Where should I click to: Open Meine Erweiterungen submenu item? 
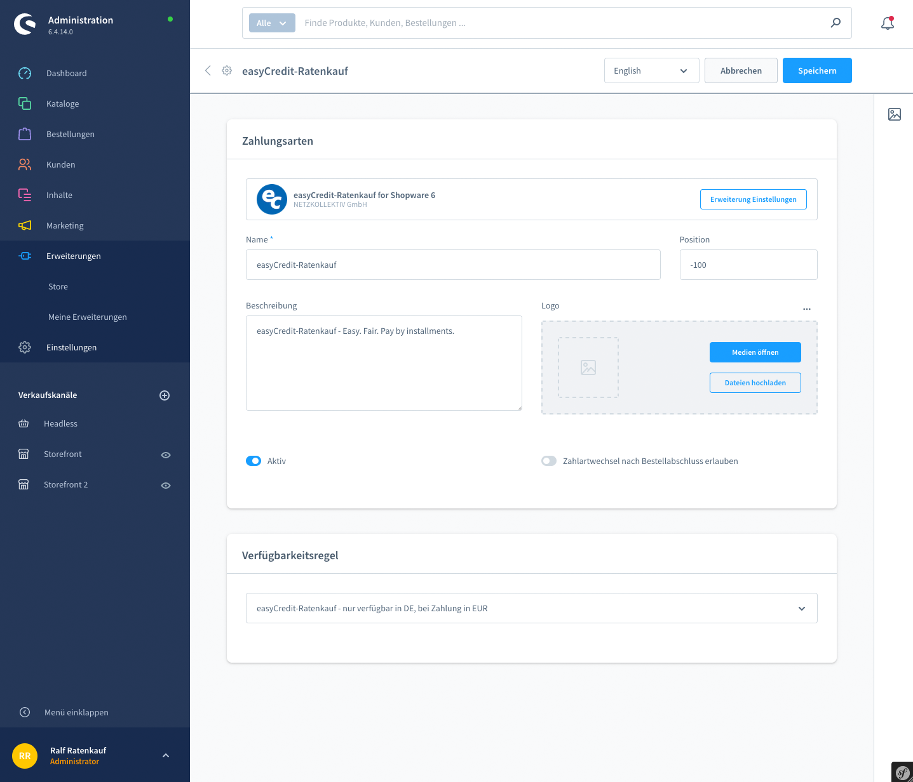click(x=88, y=317)
